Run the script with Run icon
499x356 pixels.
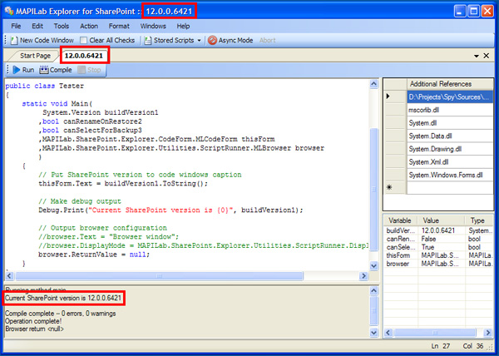17,70
